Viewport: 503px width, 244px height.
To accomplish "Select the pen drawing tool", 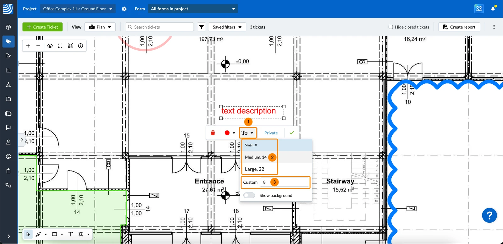I will (x=38, y=234).
